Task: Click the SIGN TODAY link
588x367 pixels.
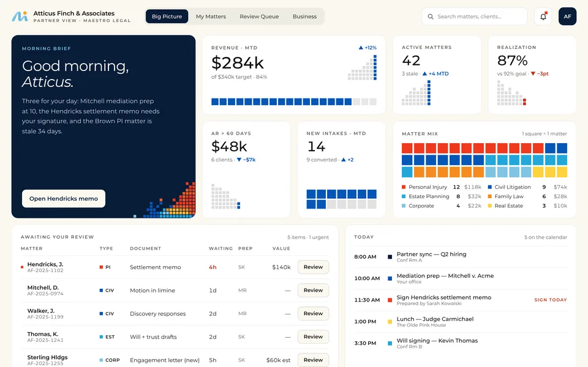Action: click(551, 300)
